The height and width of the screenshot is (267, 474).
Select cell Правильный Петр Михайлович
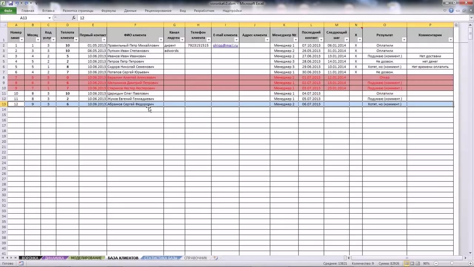135,45
